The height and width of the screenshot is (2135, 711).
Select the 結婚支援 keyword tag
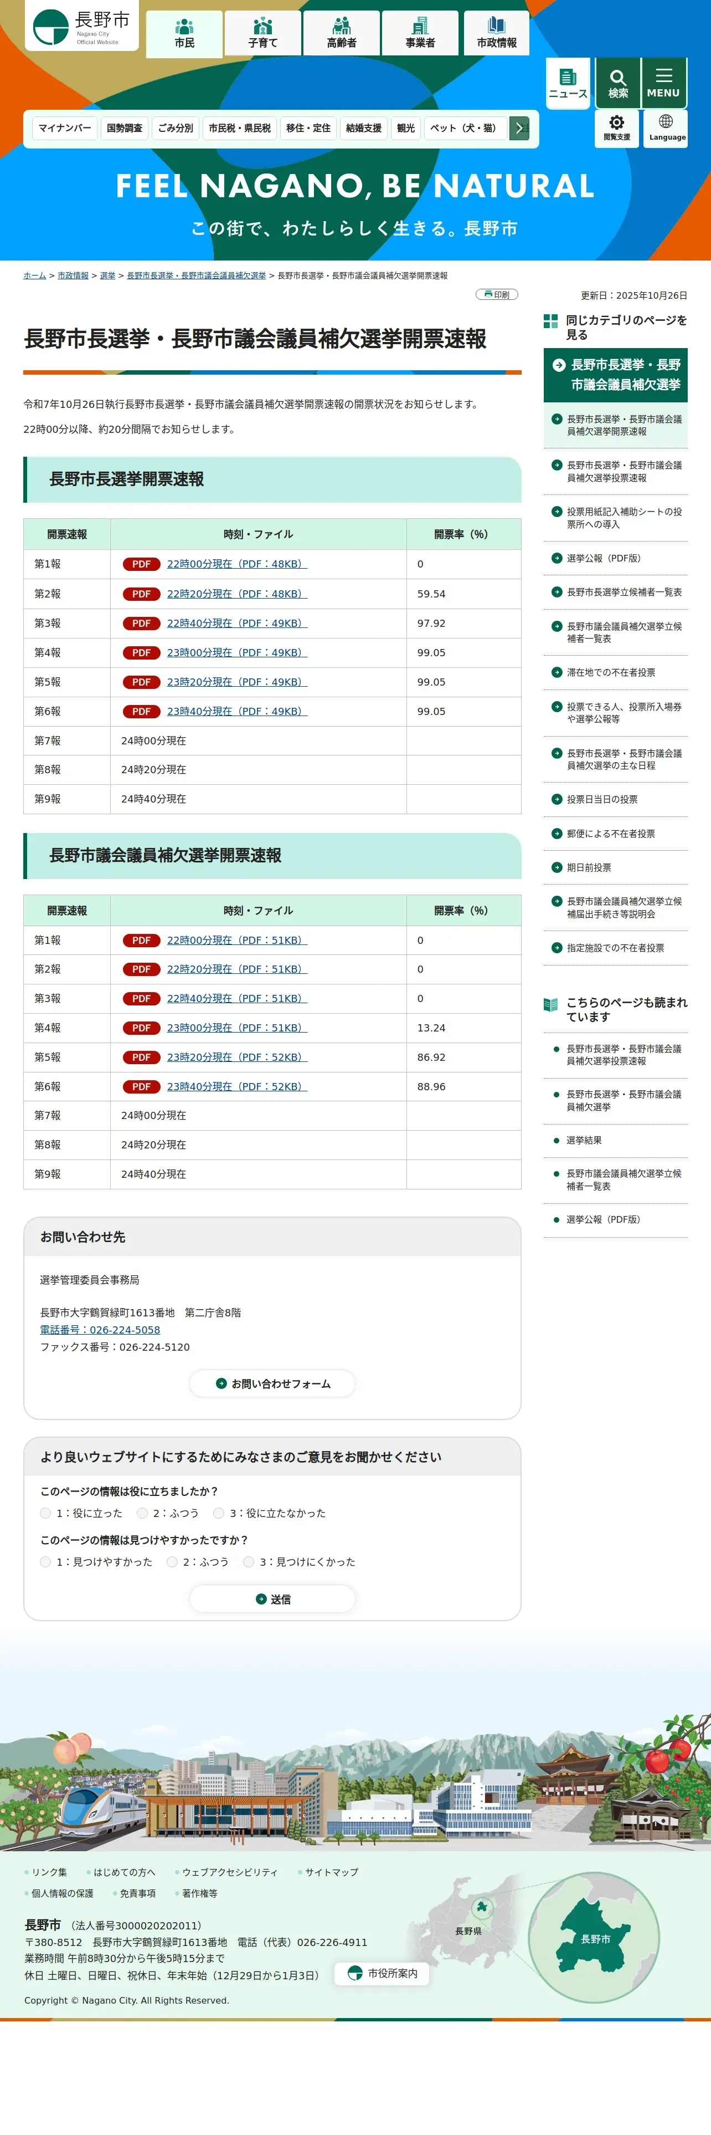point(363,127)
